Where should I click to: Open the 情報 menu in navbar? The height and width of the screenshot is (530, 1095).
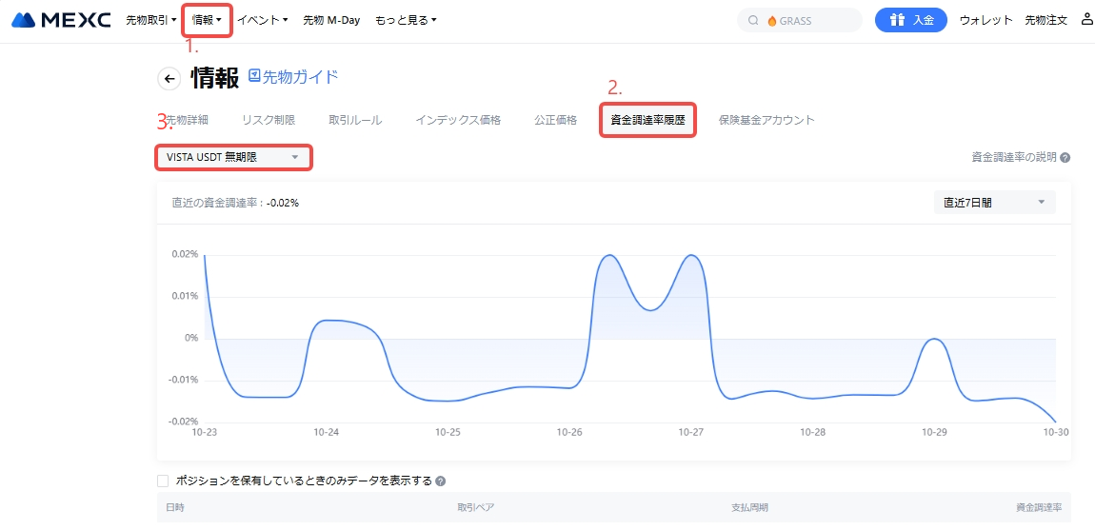(207, 19)
